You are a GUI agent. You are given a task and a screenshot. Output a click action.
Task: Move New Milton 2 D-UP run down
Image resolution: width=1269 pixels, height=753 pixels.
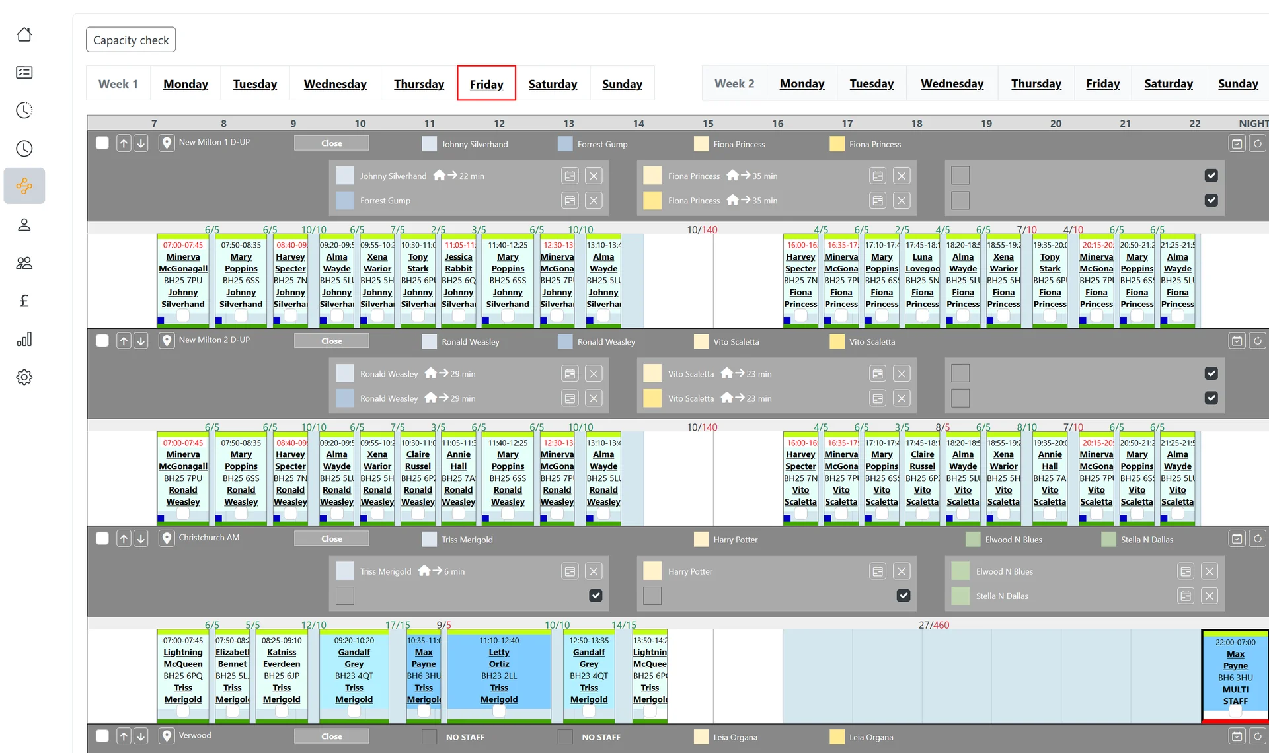pos(141,341)
